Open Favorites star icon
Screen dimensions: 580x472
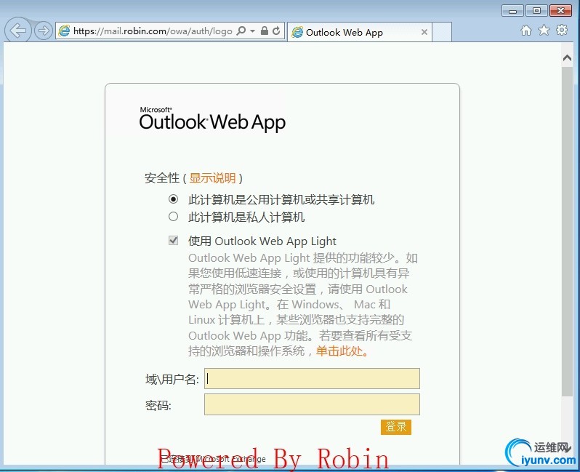(x=544, y=31)
